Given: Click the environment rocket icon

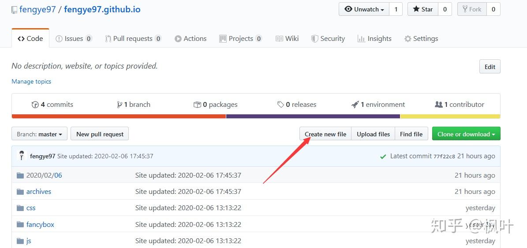Looking at the screenshot, I should (x=355, y=105).
